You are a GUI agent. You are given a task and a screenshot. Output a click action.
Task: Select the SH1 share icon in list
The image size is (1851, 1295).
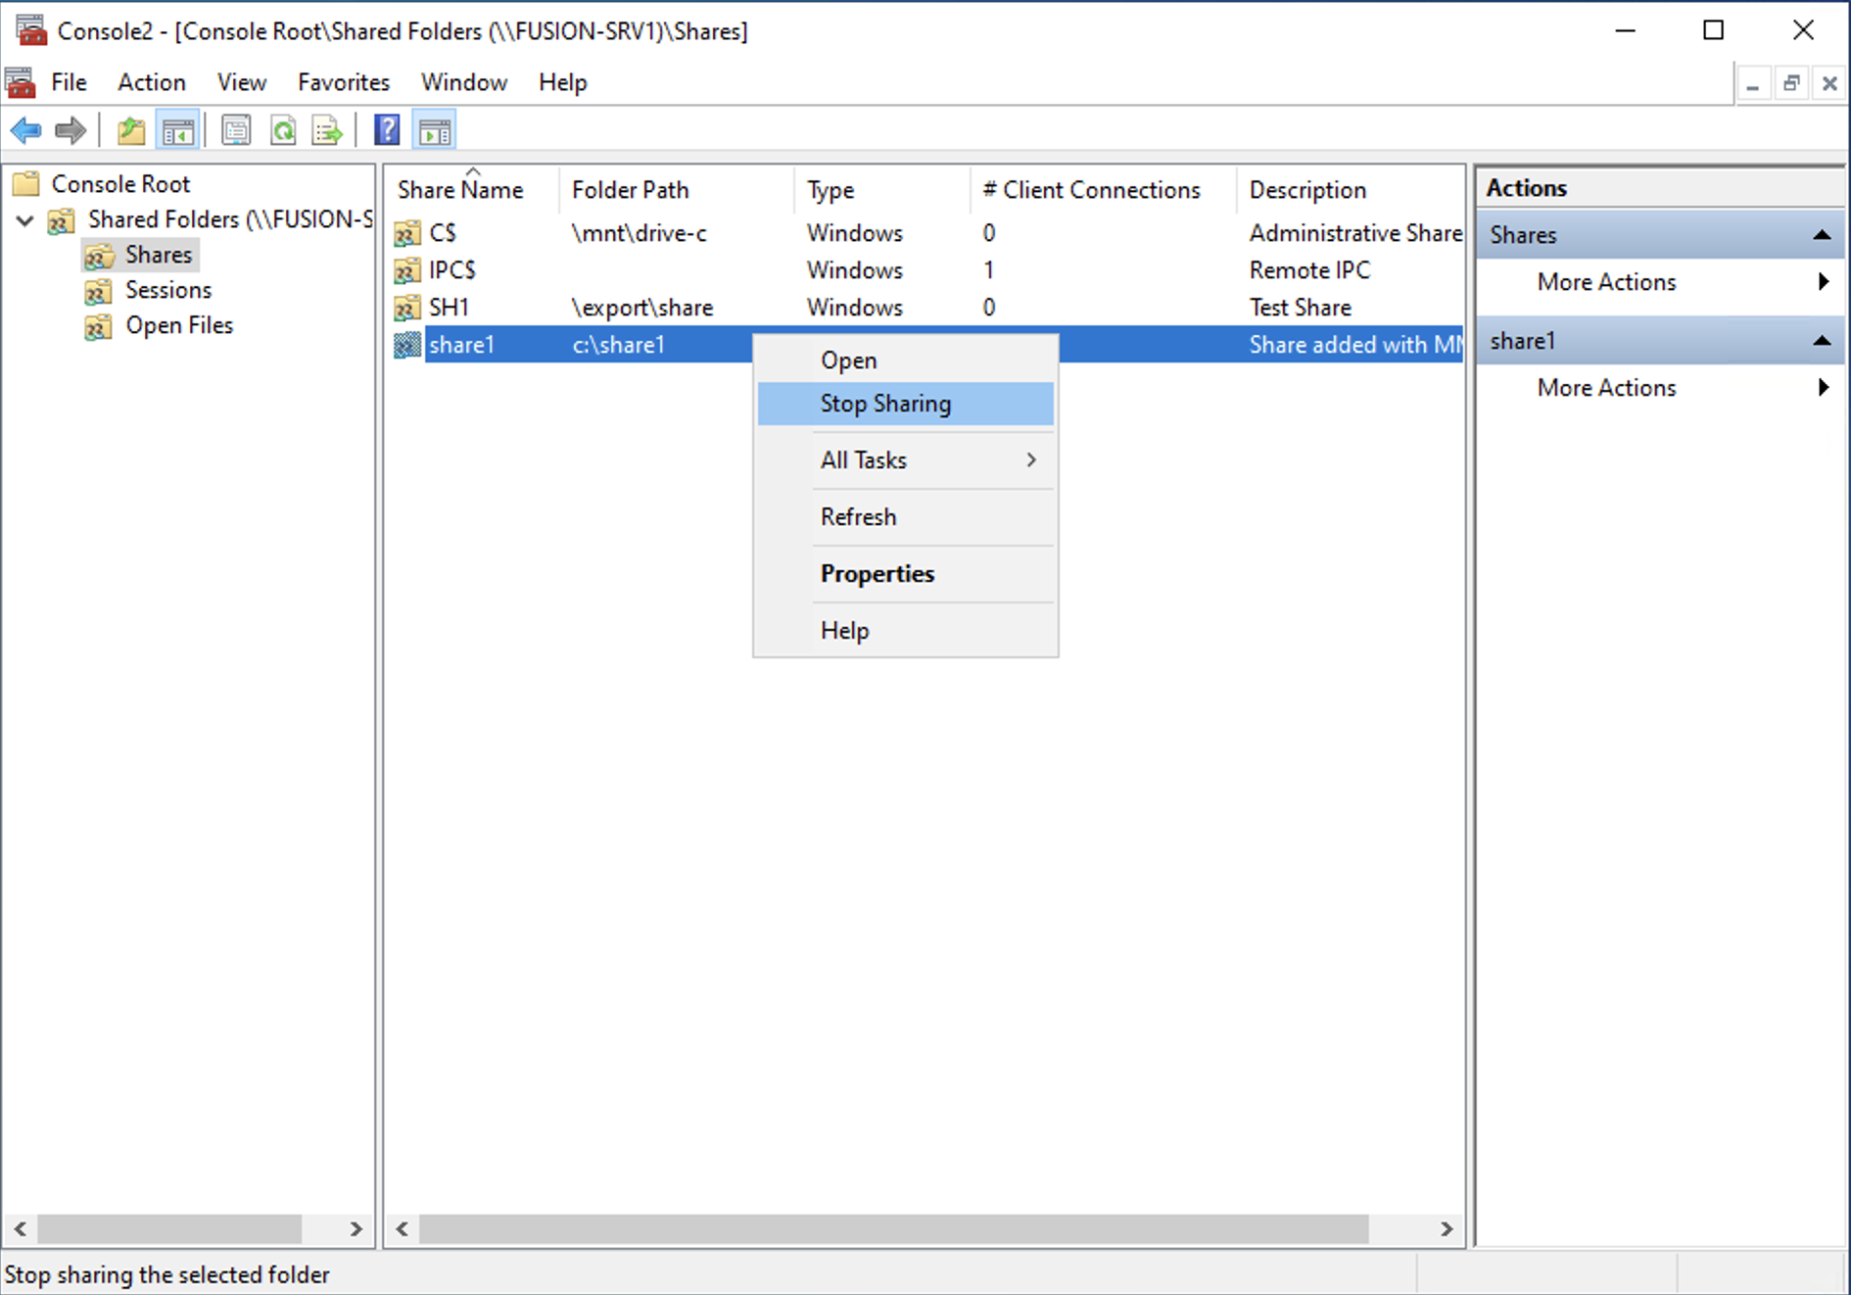click(x=406, y=308)
